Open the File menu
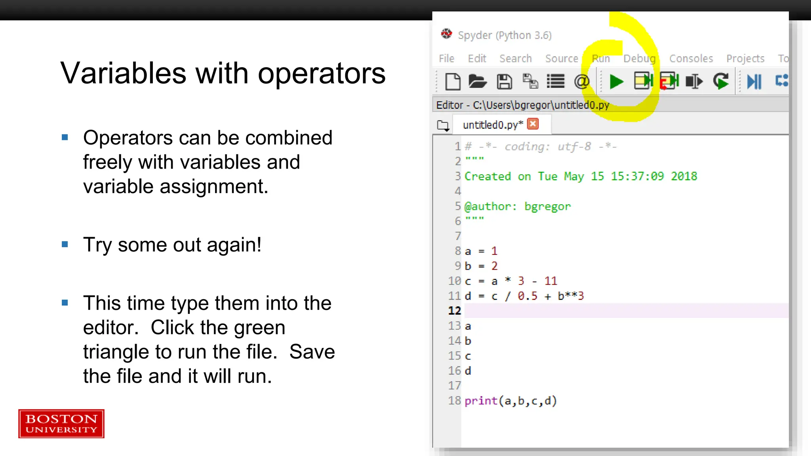Viewport: 811px width, 456px height. (446, 59)
